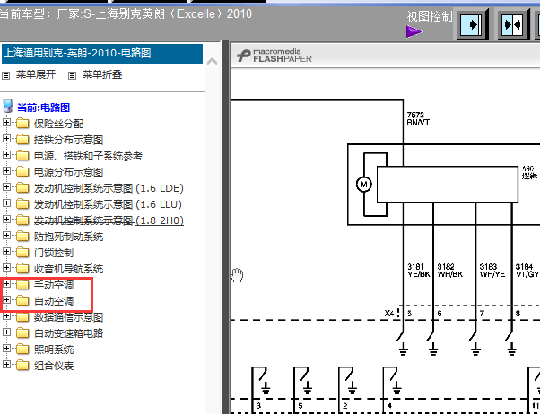540x414 pixels.
Task: Open the 照明系统 entry
Action: point(54,349)
